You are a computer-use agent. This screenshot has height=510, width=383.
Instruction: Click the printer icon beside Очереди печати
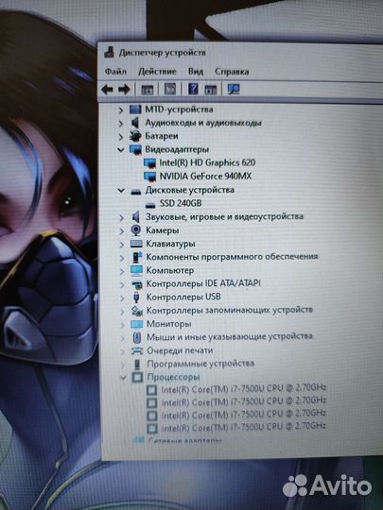tap(137, 350)
